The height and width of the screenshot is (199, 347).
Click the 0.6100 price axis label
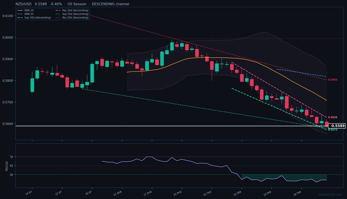coord(8,16)
